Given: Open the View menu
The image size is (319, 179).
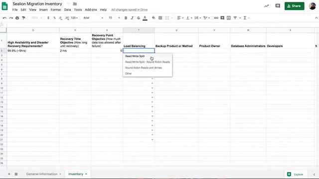Looking at the screenshot, I should pos(32,10).
